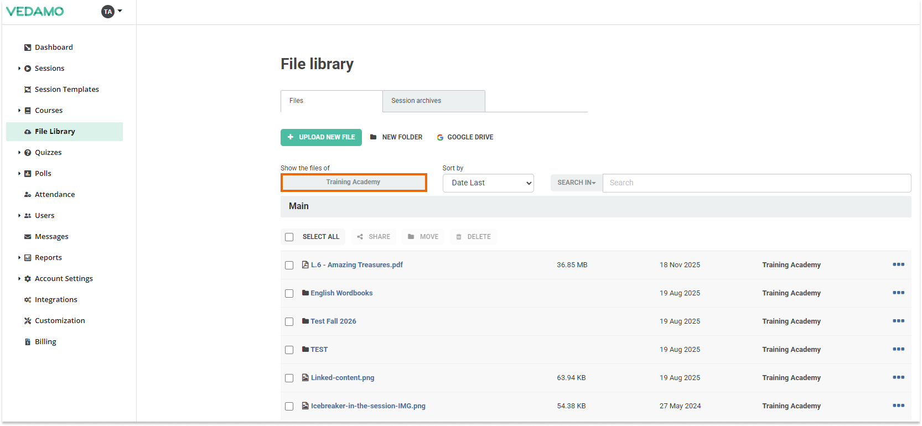Viewport: 922px width, 426px height.
Task: Click the File Library cloud icon
Action: coord(28,132)
